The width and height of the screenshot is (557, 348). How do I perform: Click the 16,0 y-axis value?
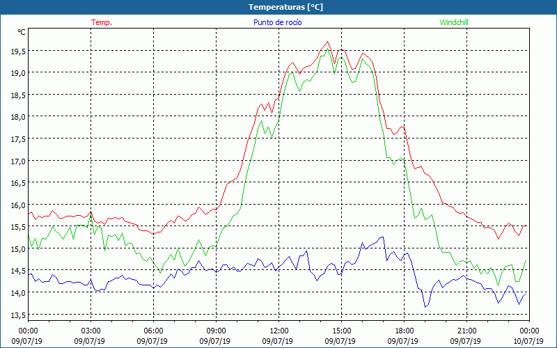(x=18, y=205)
